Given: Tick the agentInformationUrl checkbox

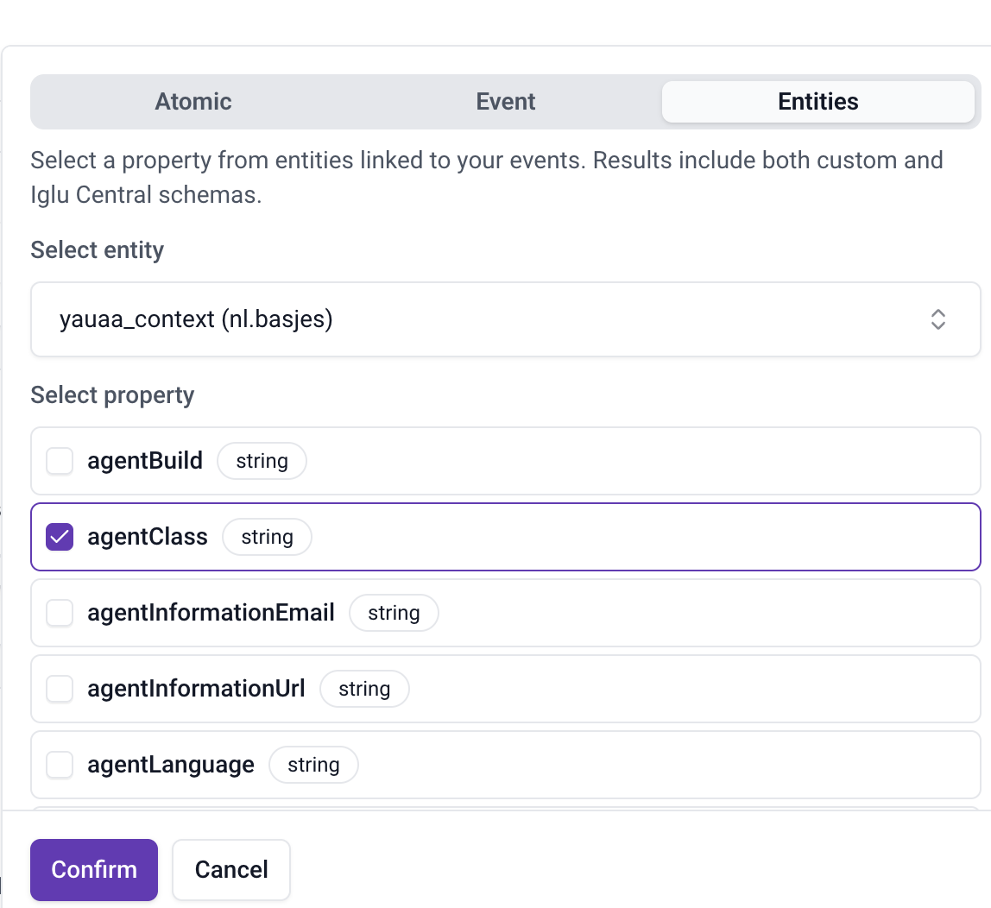Looking at the screenshot, I should tap(60, 689).
